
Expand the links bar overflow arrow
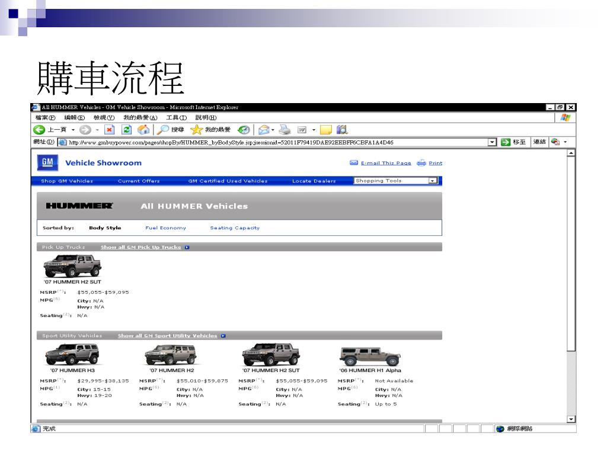pyautogui.click(x=565, y=142)
